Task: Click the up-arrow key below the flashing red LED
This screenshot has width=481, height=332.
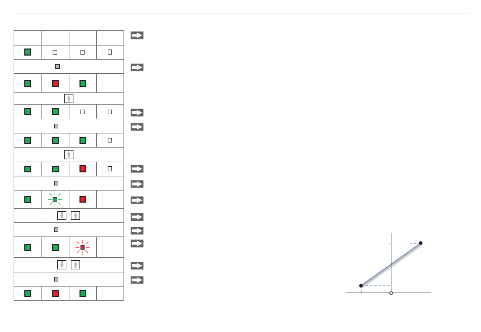Action: pyautogui.click(x=75, y=265)
